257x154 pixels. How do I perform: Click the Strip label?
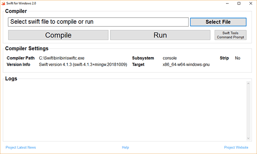coord(224,58)
